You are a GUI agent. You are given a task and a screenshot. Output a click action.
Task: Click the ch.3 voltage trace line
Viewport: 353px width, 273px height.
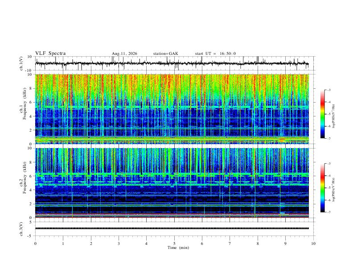[172, 228]
